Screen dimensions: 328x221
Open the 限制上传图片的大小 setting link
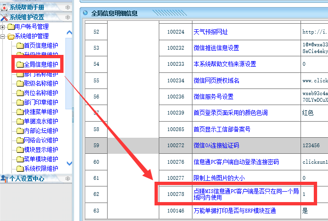tap(219, 178)
